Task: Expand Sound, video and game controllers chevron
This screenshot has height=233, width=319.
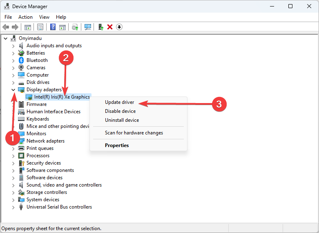Action: click(13, 185)
